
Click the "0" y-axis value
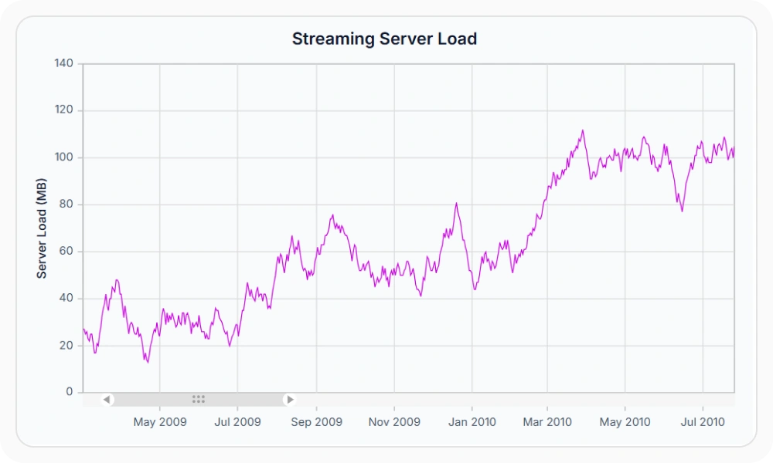click(70, 392)
